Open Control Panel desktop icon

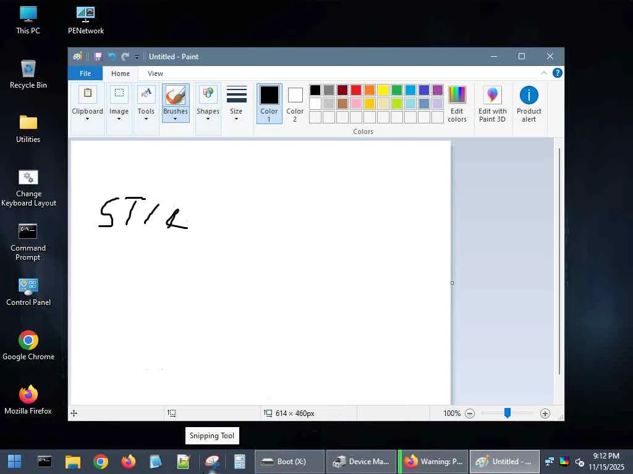pos(28,292)
